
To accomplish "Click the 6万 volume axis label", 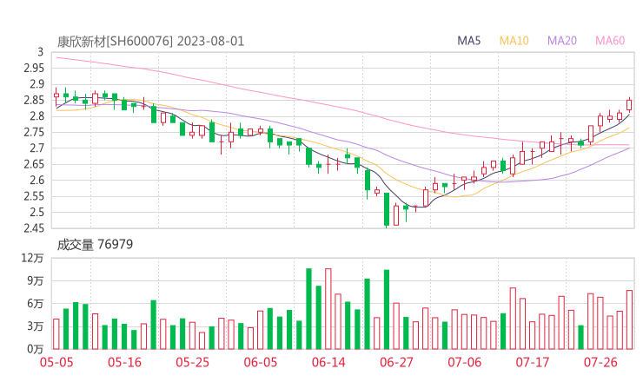I will tap(36, 304).
